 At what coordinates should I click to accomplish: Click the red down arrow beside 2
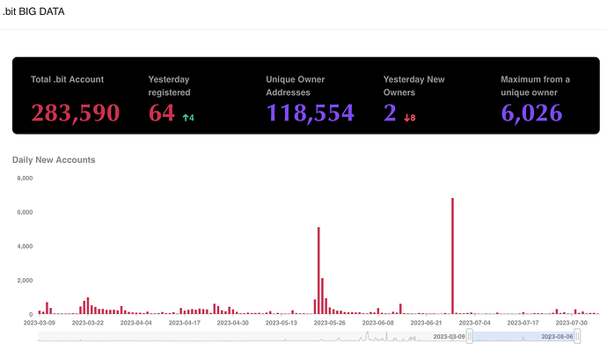pyautogui.click(x=406, y=118)
